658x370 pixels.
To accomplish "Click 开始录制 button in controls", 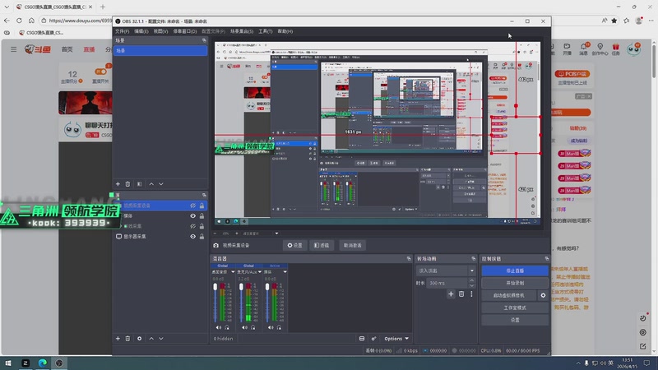I will click(515, 283).
